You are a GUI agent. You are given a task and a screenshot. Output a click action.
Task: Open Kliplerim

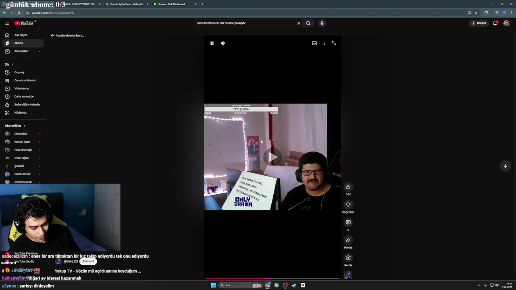pyautogui.click(x=23, y=113)
